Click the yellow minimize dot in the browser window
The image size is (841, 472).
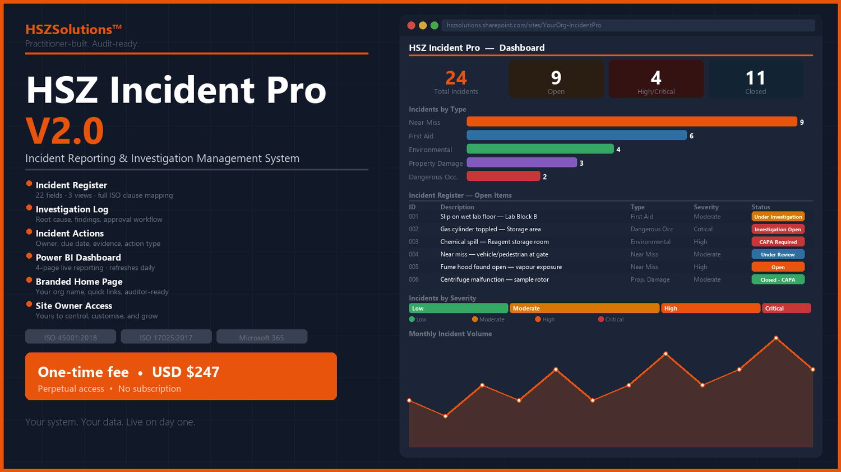click(x=423, y=25)
